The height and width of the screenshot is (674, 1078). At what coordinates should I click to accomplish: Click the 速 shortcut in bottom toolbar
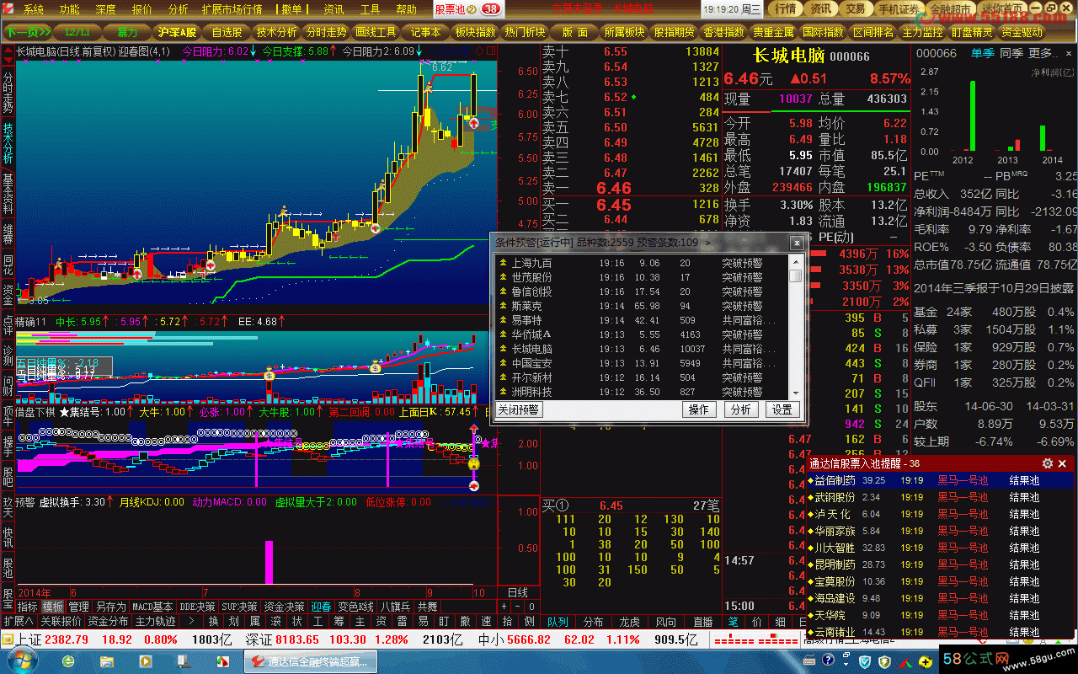pos(486,622)
